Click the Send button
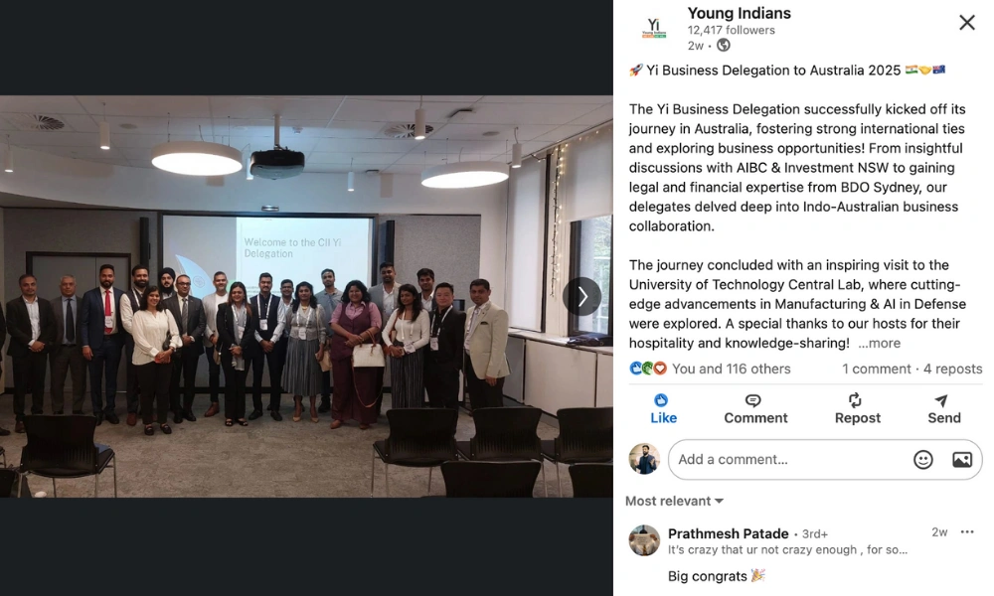 pos(944,409)
